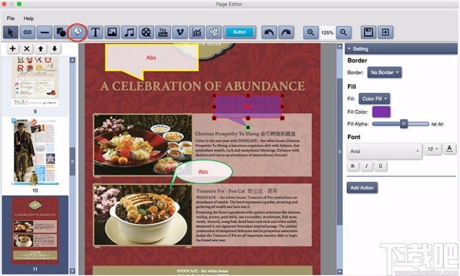The width and height of the screenshot is (460, 276).
Task: Insert a YouTube video
Action: click(x=163, y=33)
